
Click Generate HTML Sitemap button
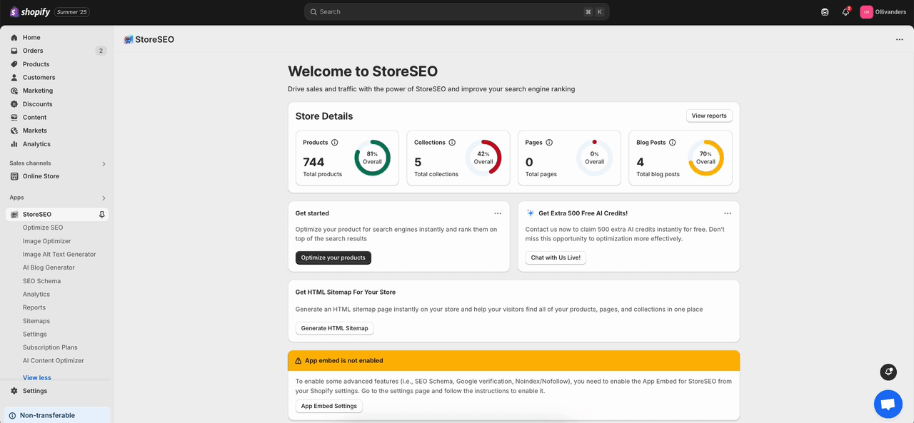tap(334, 328)
